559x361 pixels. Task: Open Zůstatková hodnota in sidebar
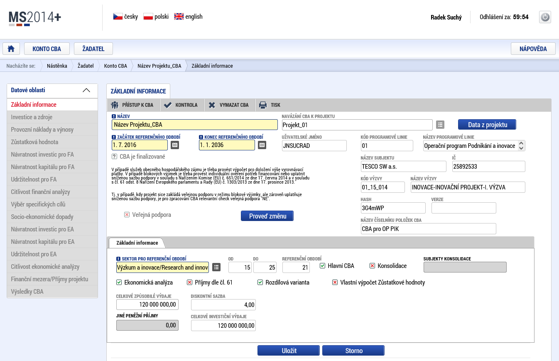point(52,142)
